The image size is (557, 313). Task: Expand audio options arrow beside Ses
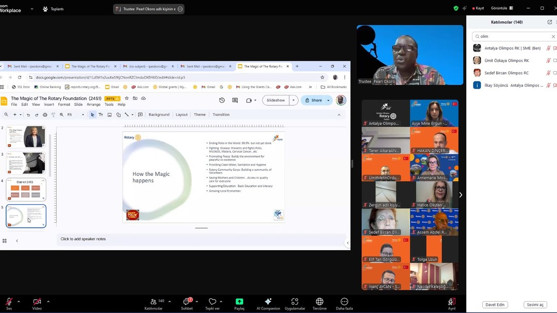point(19,302)
